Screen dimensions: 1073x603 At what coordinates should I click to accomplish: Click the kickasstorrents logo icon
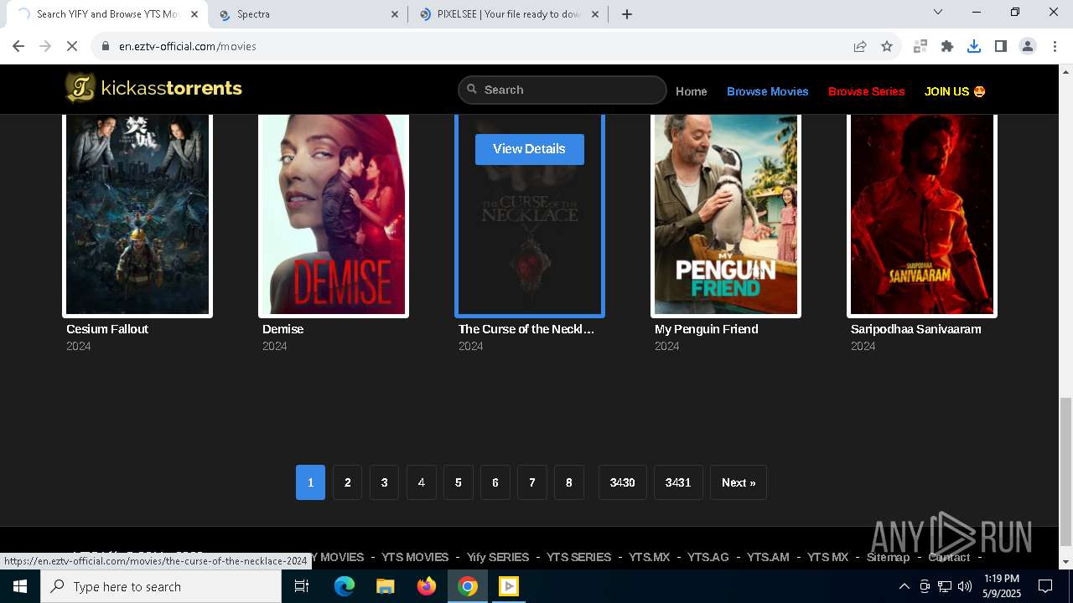click(80, 88)
